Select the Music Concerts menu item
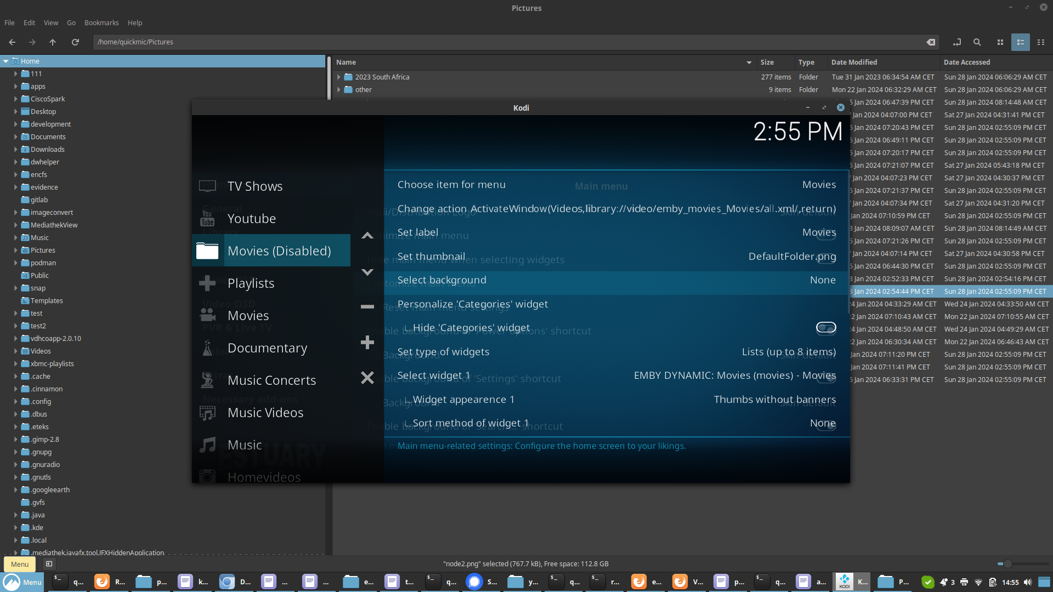Viewport: 1053px width, 592px height. [x=271, y=380]
